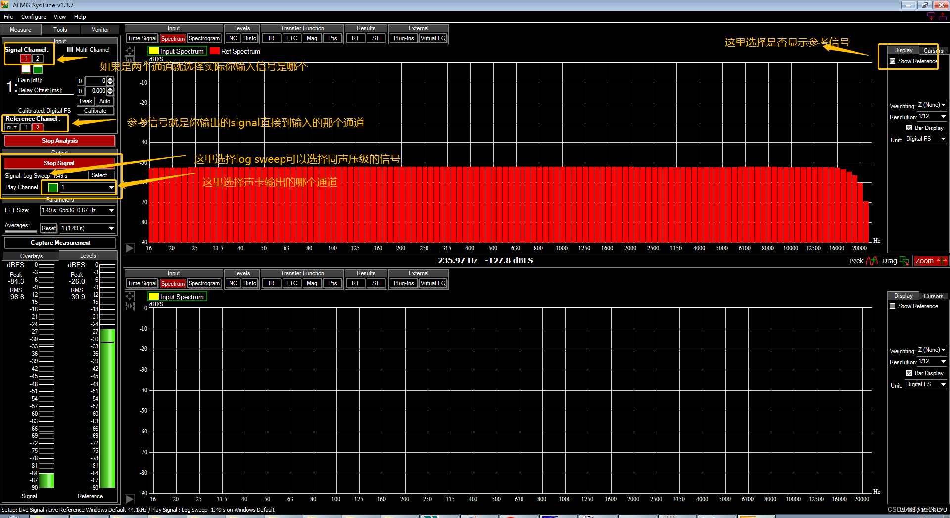
Task: Click the Peek waveform icon
Action: (x=872, y=261)
